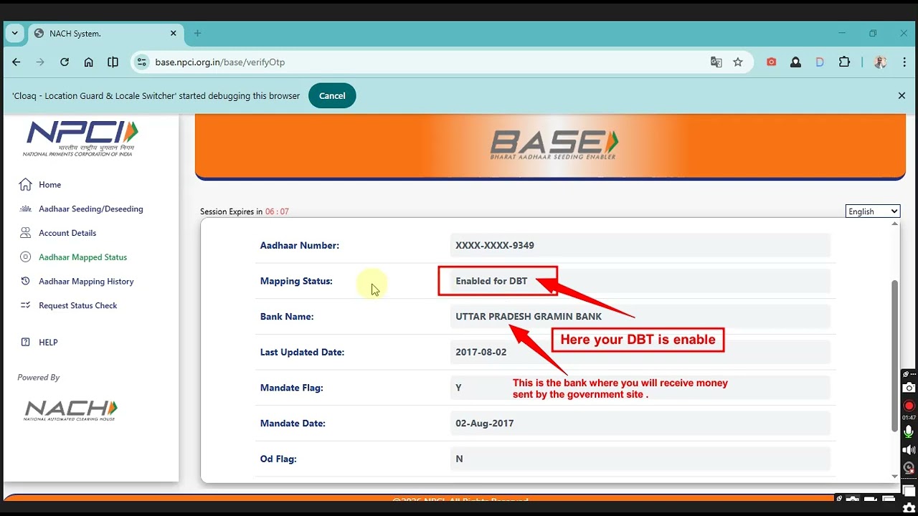918x516 pixels.
Task: Dismiss the debugging notification bar
Action: click(902, 95)
